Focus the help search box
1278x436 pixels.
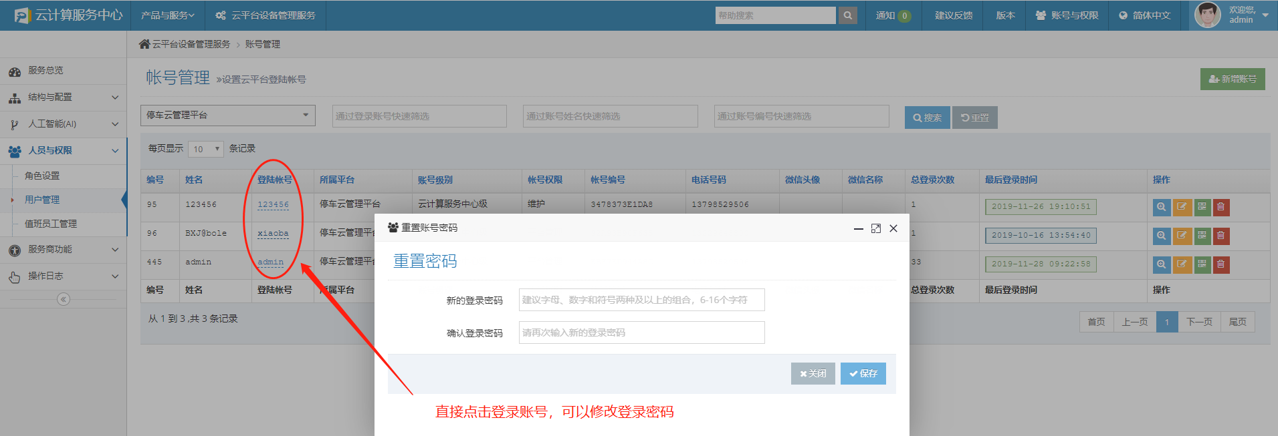776,15
